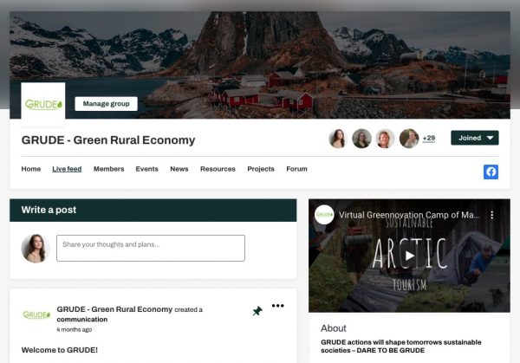This screenshot has width=520, height=363.
Task: Go to the Home tab
Action: tap(31, 169)
